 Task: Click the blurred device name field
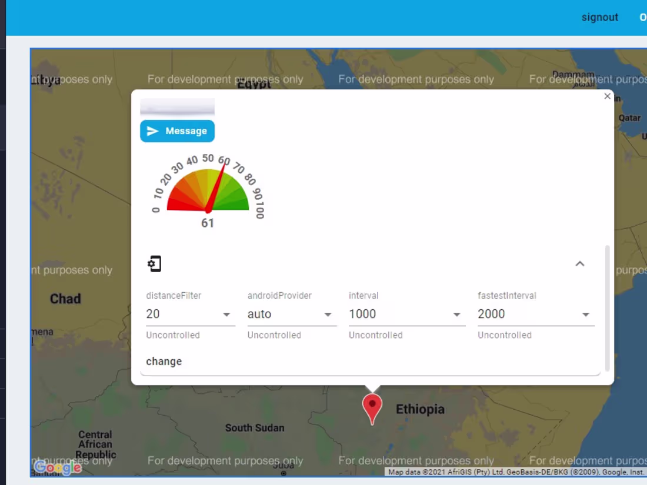pos(177,106)
